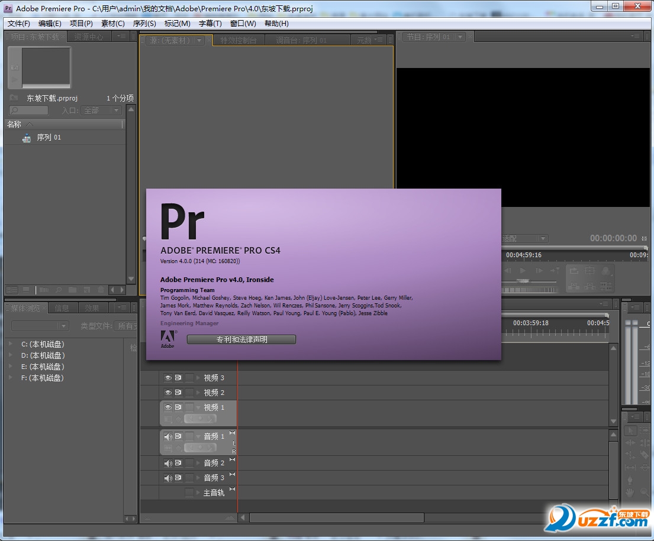Toggle lock box for 主音轨
This screenshot has width=654, height=541.
pyautogui.click(x=189, y=493)
